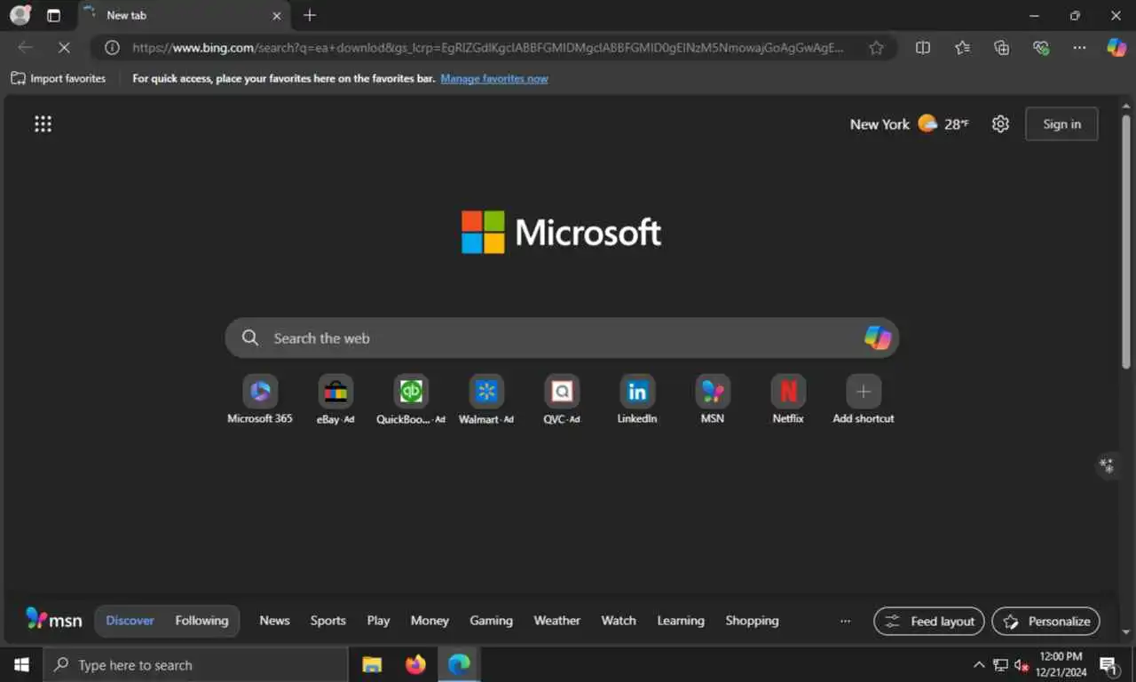Open Netflix shortcut
1136x682 pixels.
(x=788, y=400)
